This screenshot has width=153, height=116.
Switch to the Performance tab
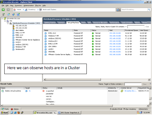114,23
